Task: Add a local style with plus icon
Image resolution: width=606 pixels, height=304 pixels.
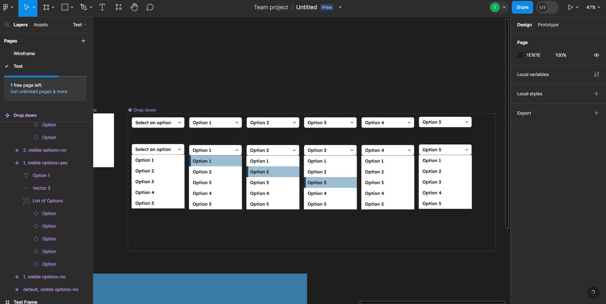Action: (x=596, y=94)
